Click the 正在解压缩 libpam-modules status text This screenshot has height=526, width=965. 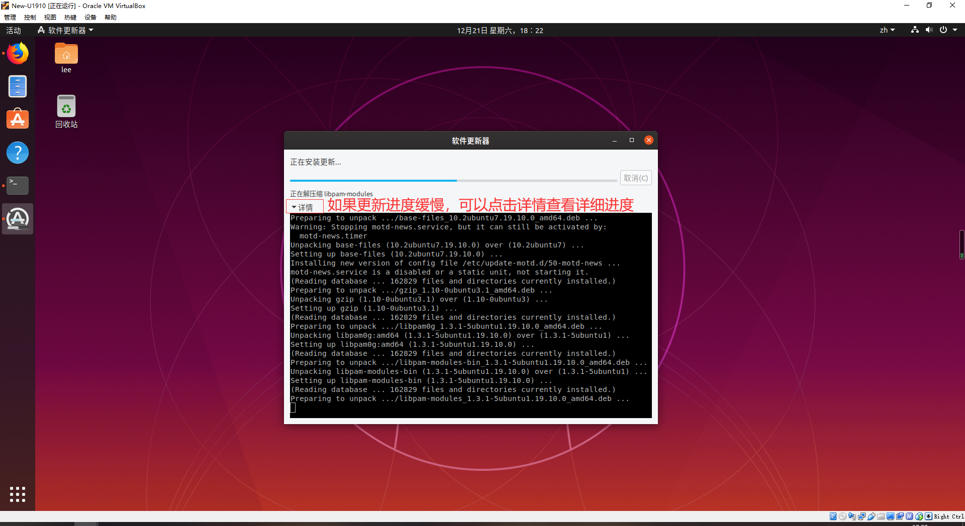point(331,194)
